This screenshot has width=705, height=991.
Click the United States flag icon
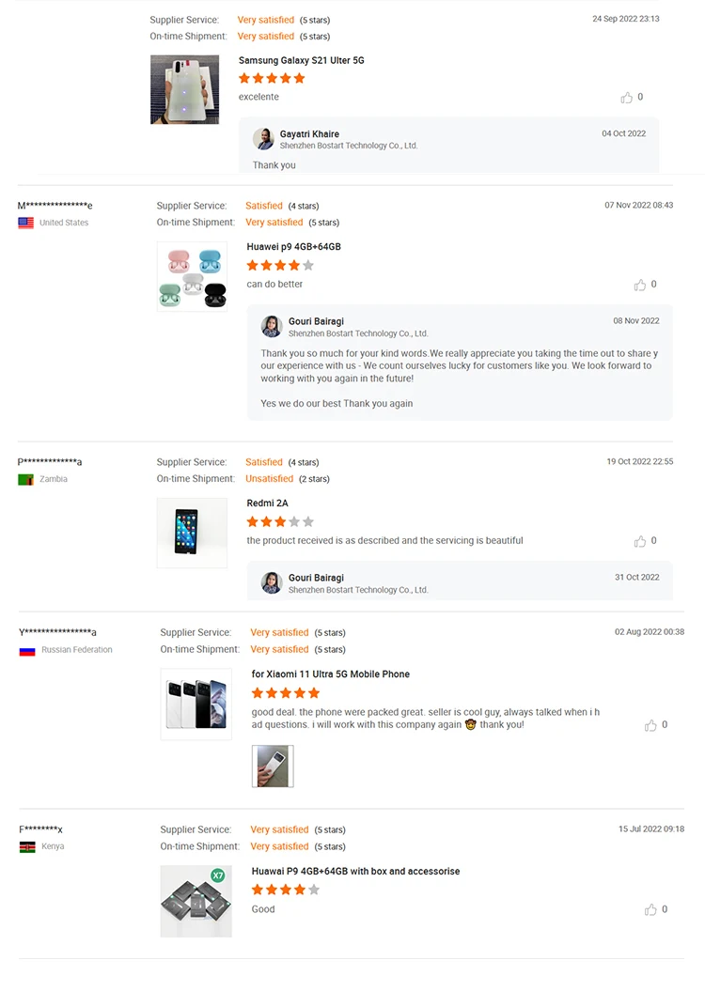(26, 224)
